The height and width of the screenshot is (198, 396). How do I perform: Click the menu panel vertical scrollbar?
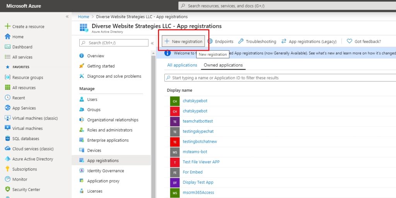click(154, 126)
